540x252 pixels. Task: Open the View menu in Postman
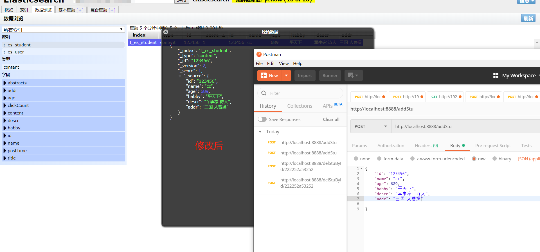[284, 63]
